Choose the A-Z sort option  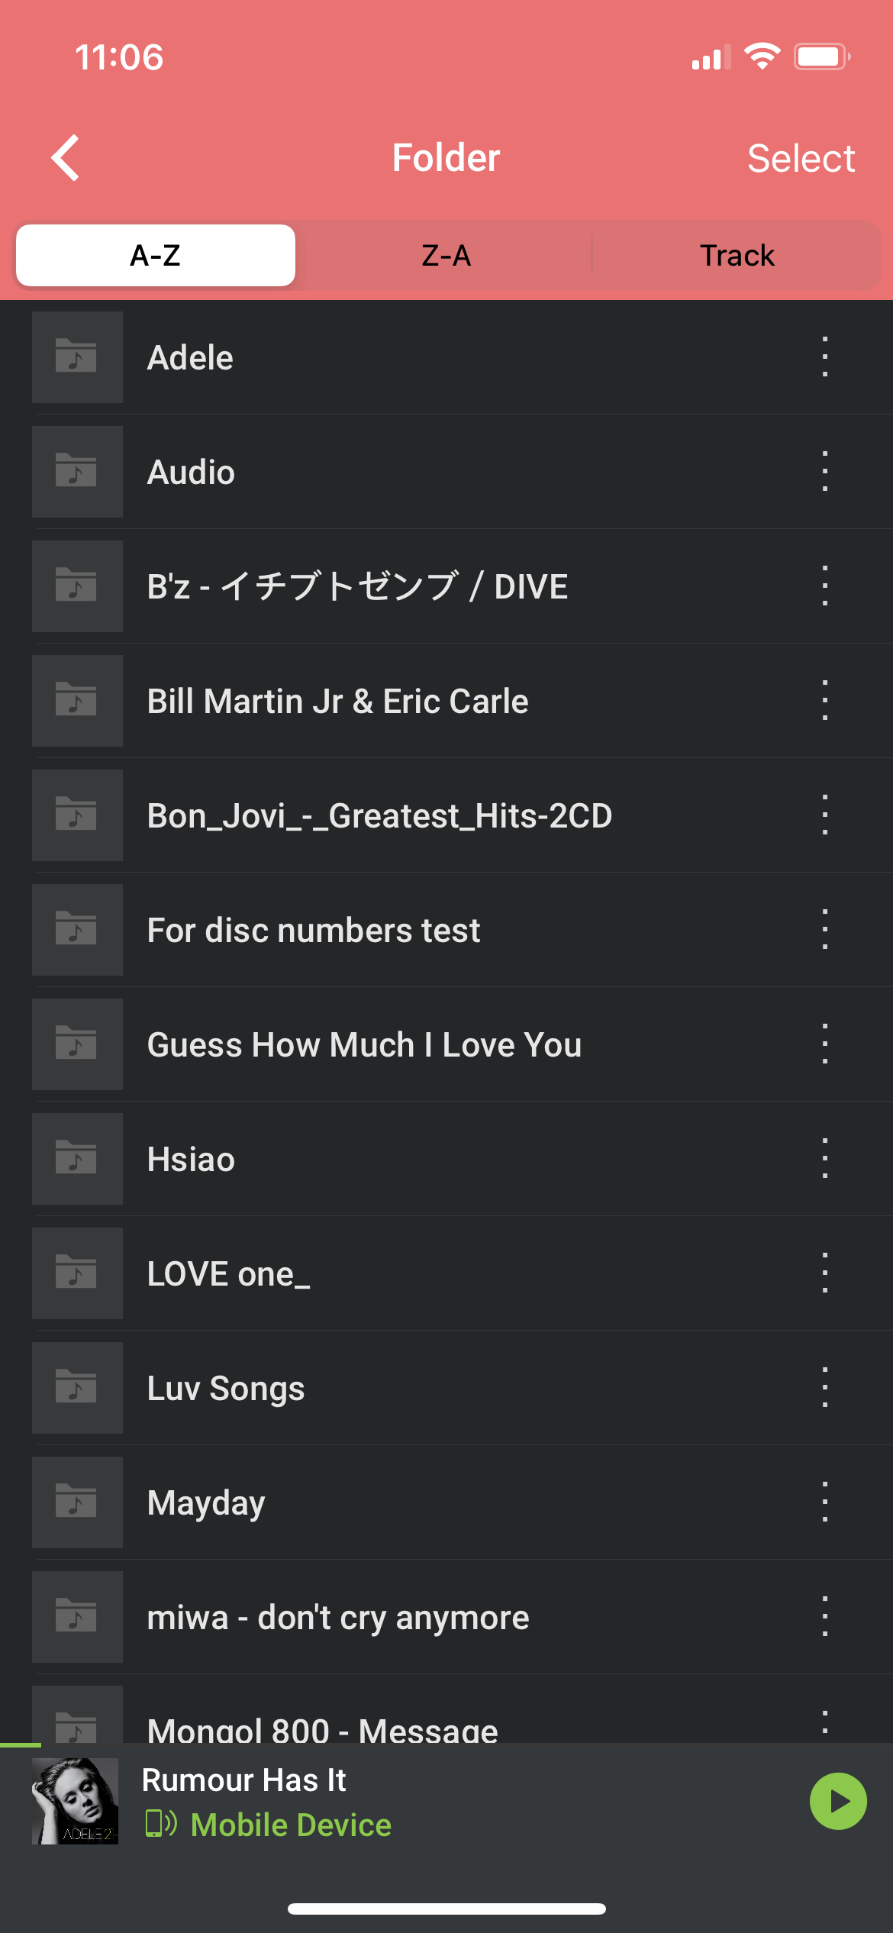click(x=156, y=256)
